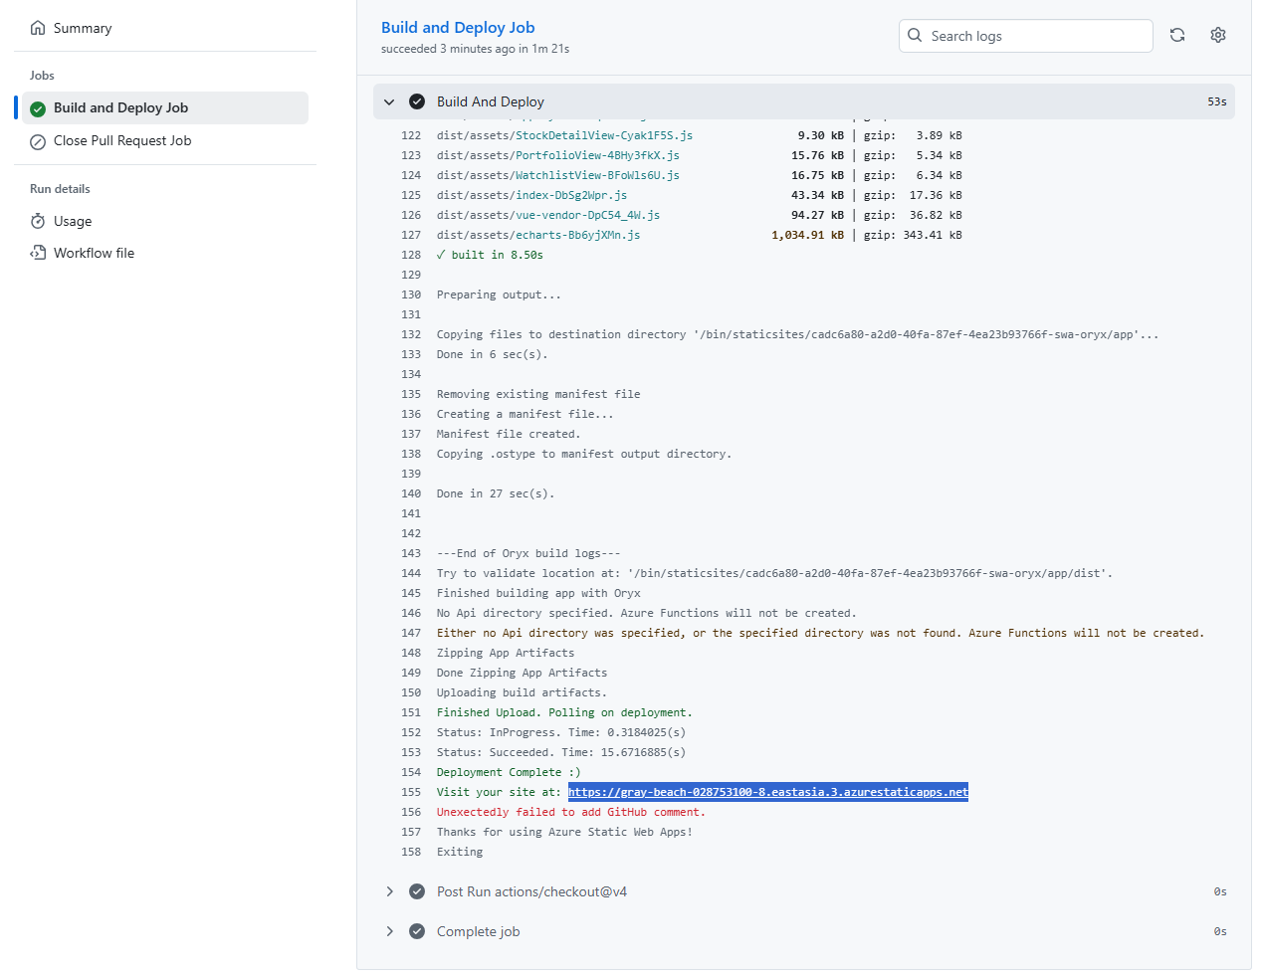Click log line number 128
Viewport: 1263px width, 977px height.
[411, 255]
